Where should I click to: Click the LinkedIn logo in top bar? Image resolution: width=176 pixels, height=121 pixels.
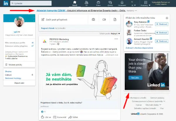6,3
